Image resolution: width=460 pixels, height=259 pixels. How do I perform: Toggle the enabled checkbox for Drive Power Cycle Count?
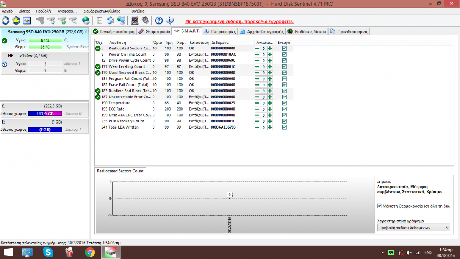(284, 61)
